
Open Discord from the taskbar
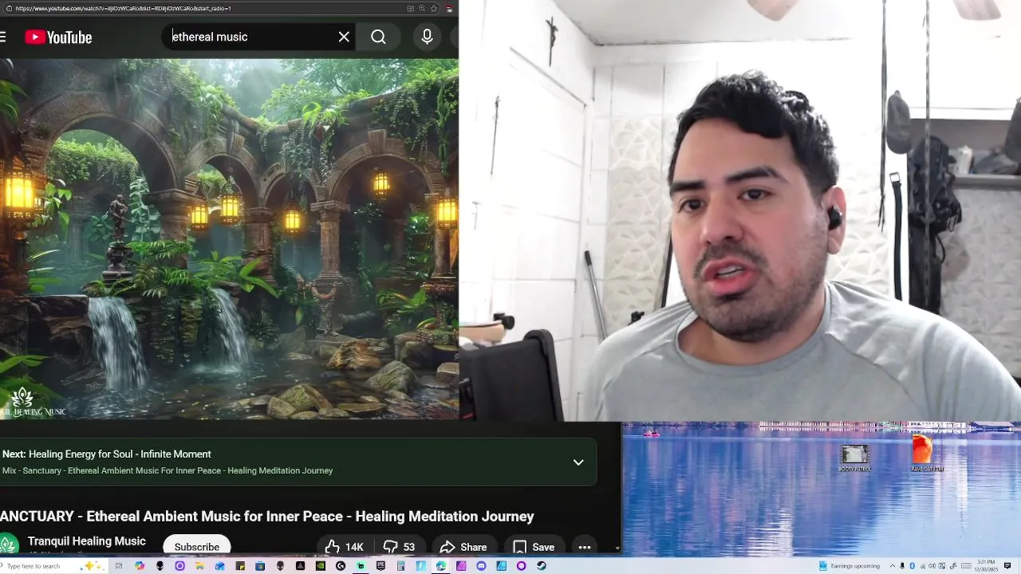click(481, 566)
